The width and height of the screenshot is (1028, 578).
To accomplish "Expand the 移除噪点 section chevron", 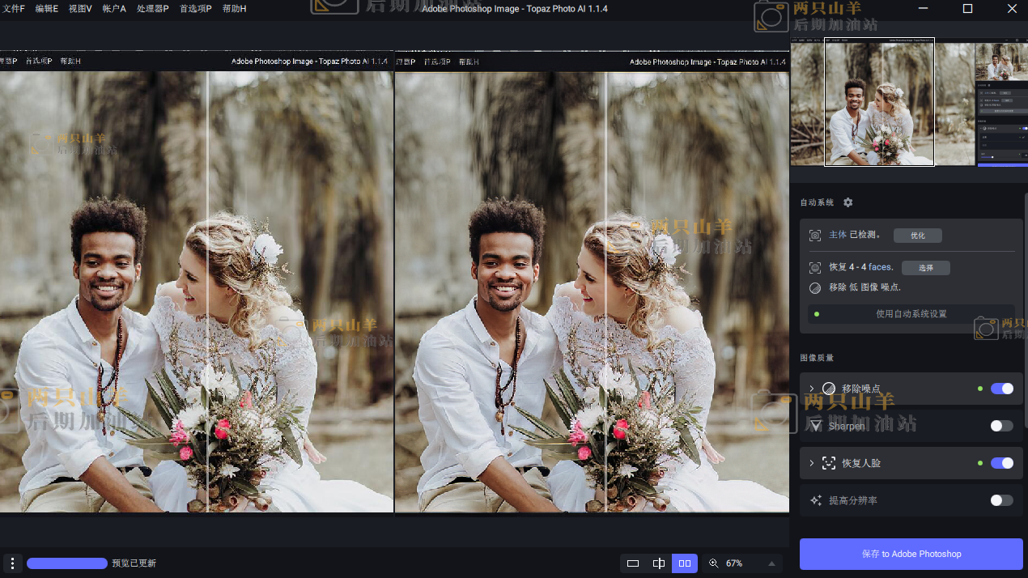I will click(x=812, y=389).
